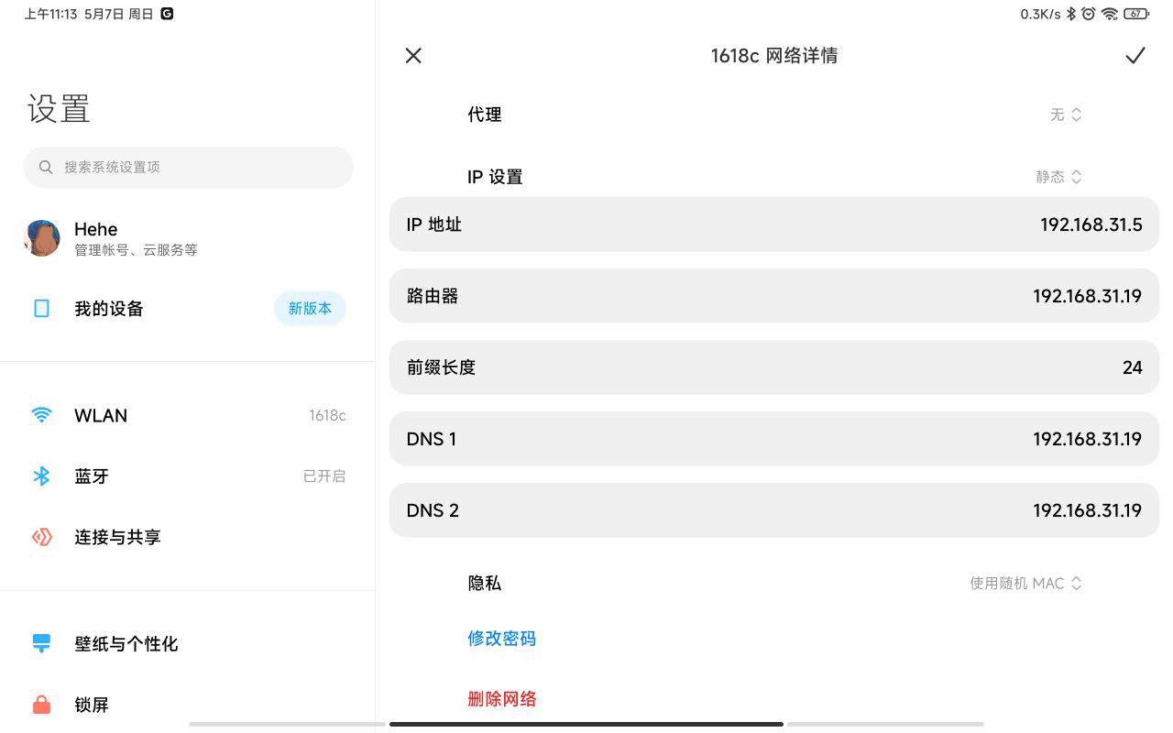Click the Hehe profile avatar
This screenshot has height=733, width=1173.
click(41, 238)
